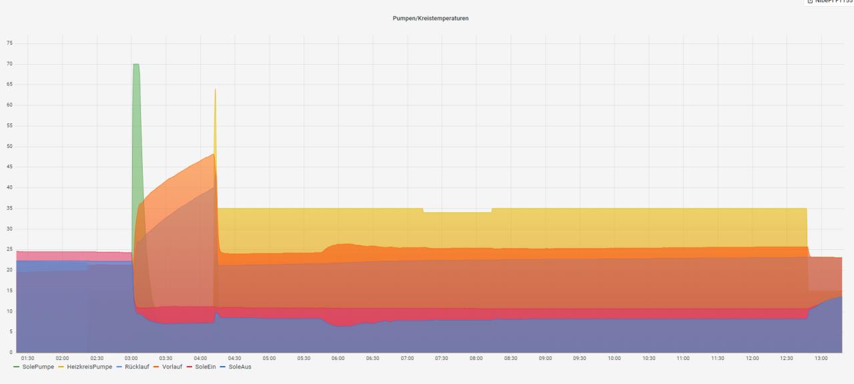Select the 25 y-axis tick label

9,250
